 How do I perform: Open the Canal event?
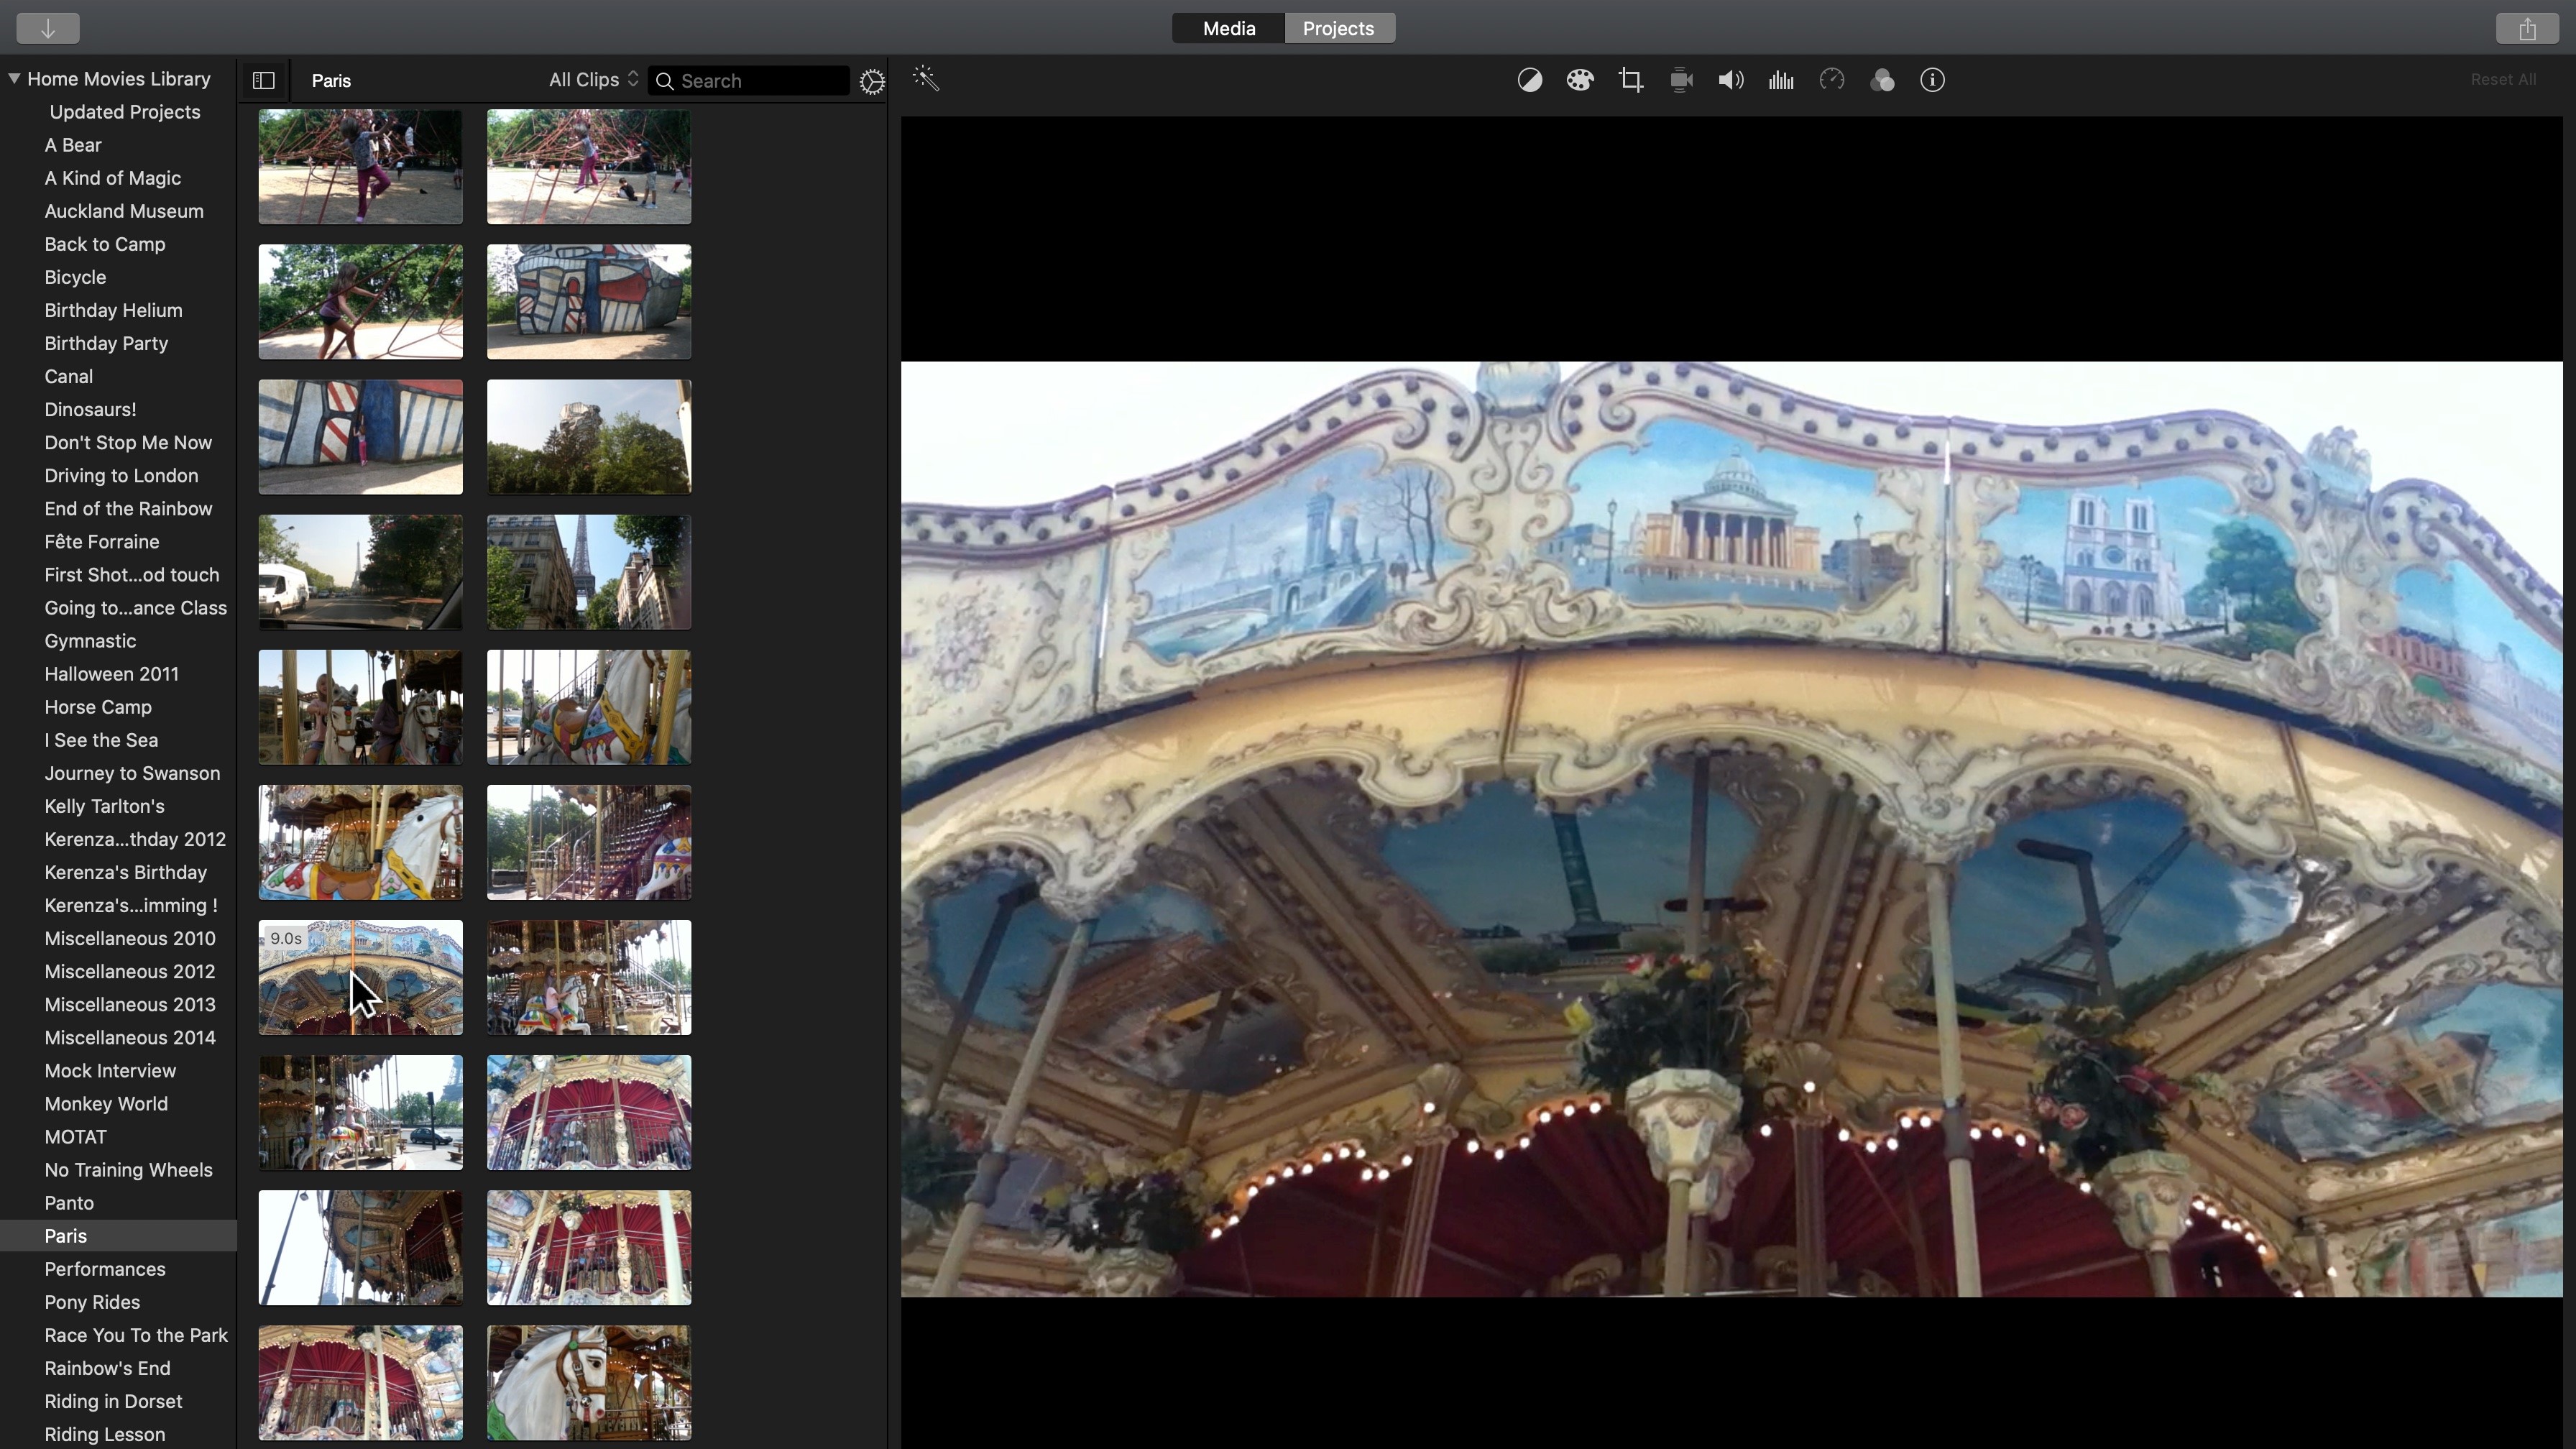tap(69, 376)
